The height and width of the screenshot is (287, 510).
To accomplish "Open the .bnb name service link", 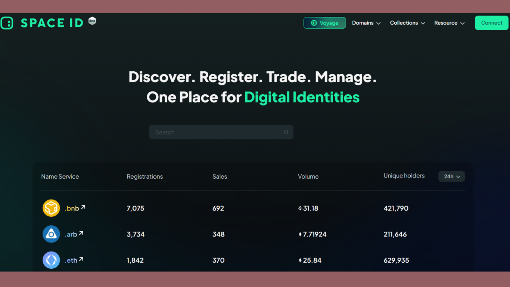I will coord(72,209).
